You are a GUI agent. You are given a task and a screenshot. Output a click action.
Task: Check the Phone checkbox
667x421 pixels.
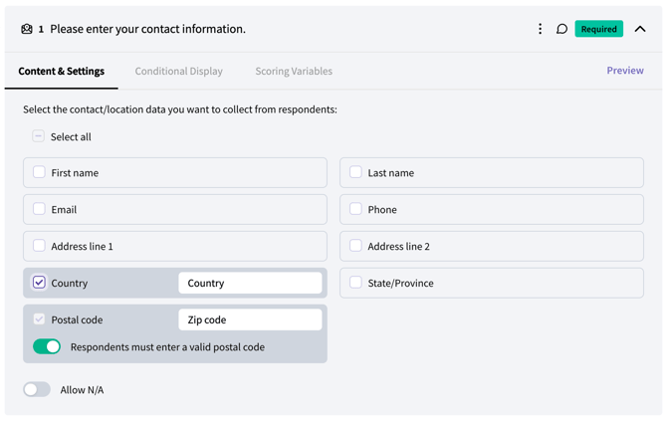(355, 209)
